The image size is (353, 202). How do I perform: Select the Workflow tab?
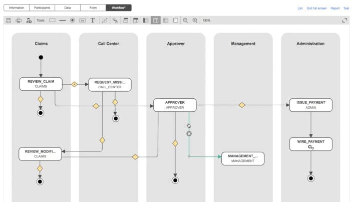[119, 8]
